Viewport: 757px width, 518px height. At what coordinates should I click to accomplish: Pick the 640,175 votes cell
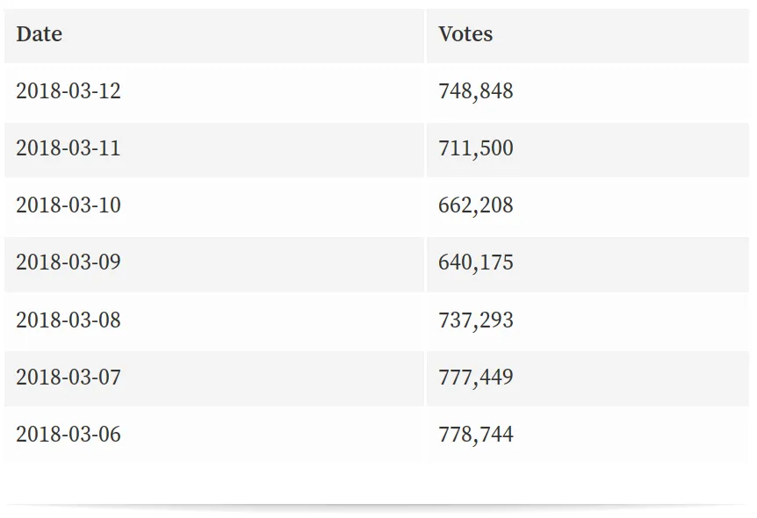click(476, 263)
